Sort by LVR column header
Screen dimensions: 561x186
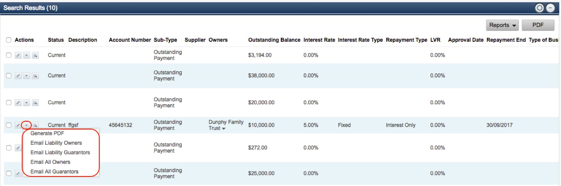tap(435, 40)
